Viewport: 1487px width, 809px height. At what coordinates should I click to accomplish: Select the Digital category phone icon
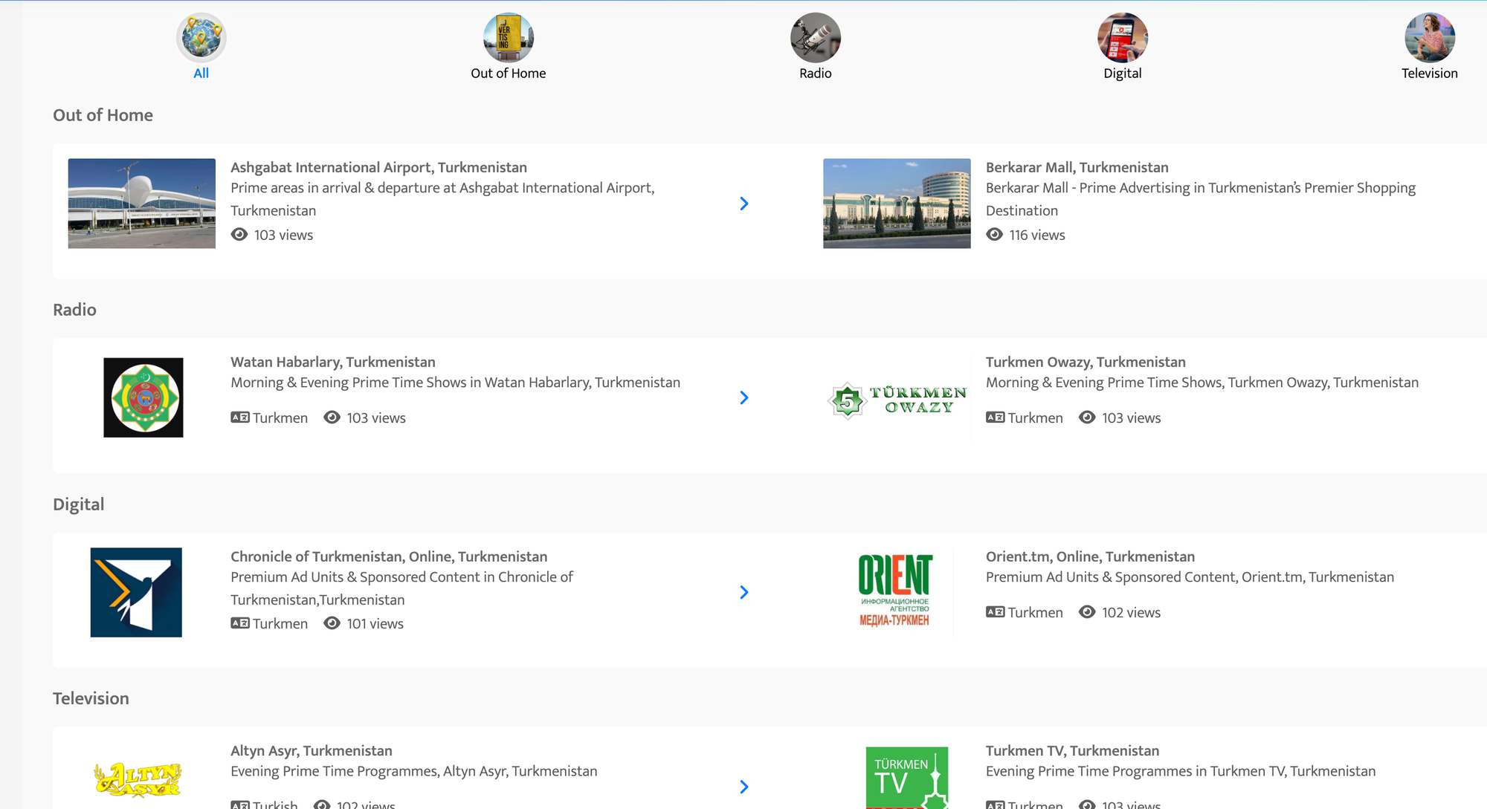click(x=1122, y=37)
